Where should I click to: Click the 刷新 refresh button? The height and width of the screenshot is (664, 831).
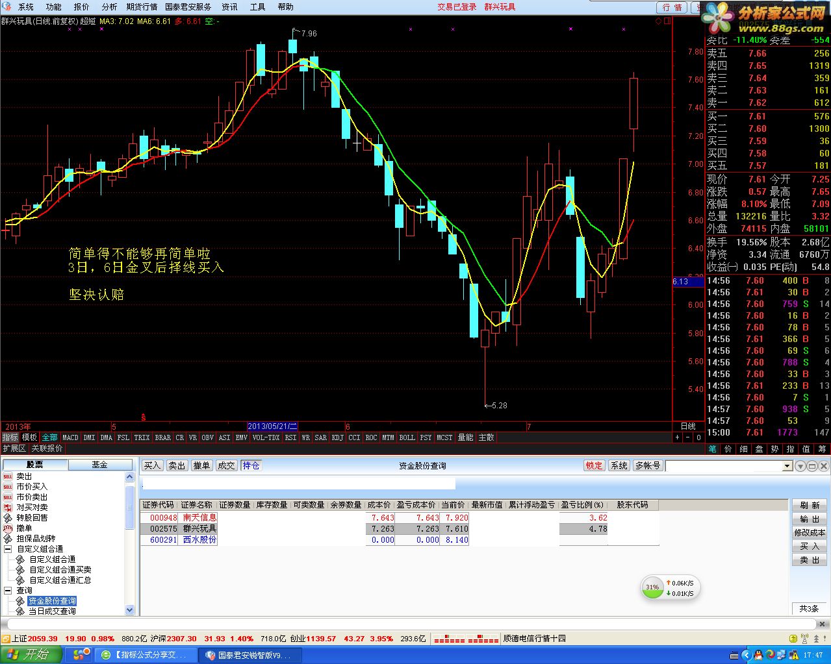(810, 505)
